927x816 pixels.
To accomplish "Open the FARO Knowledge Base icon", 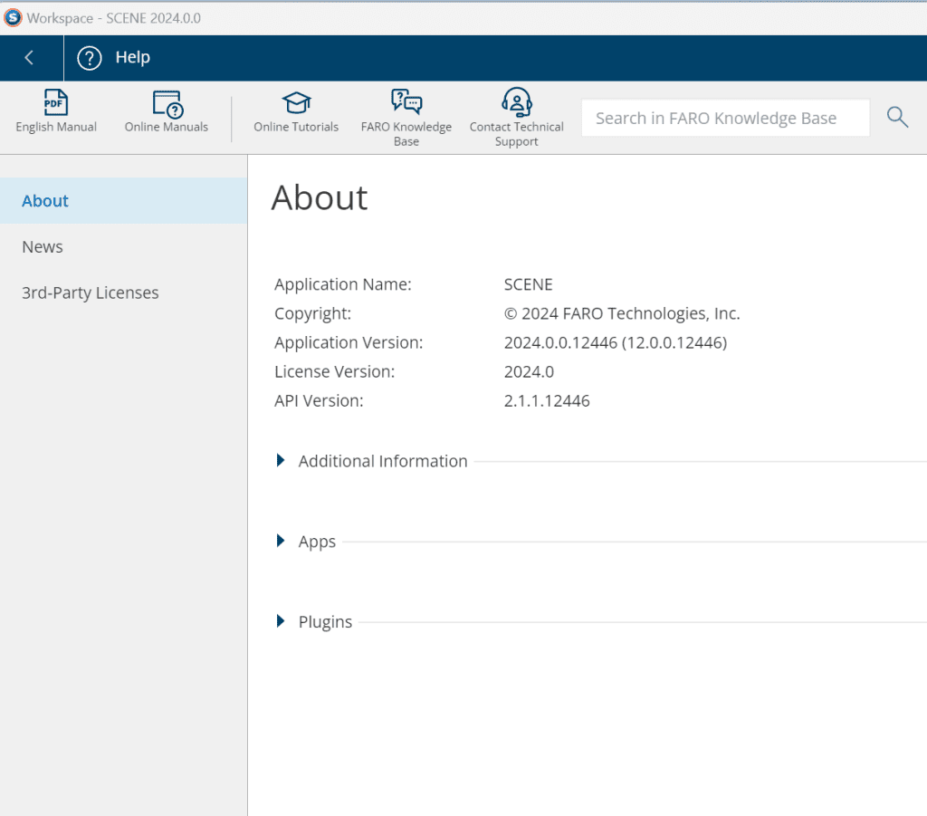I will (x=406, y=101).
